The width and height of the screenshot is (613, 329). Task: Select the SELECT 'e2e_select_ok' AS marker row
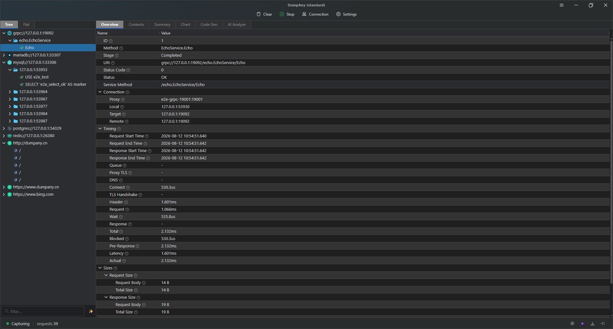point(48,84)
